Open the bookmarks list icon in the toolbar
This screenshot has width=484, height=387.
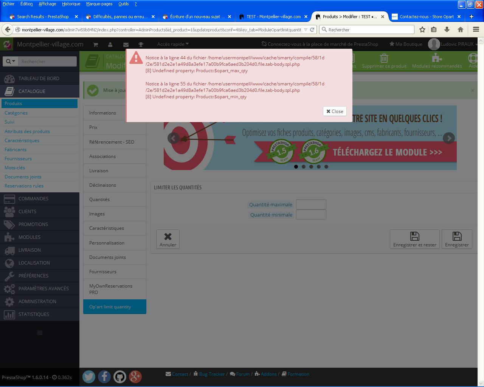[434, 29]
